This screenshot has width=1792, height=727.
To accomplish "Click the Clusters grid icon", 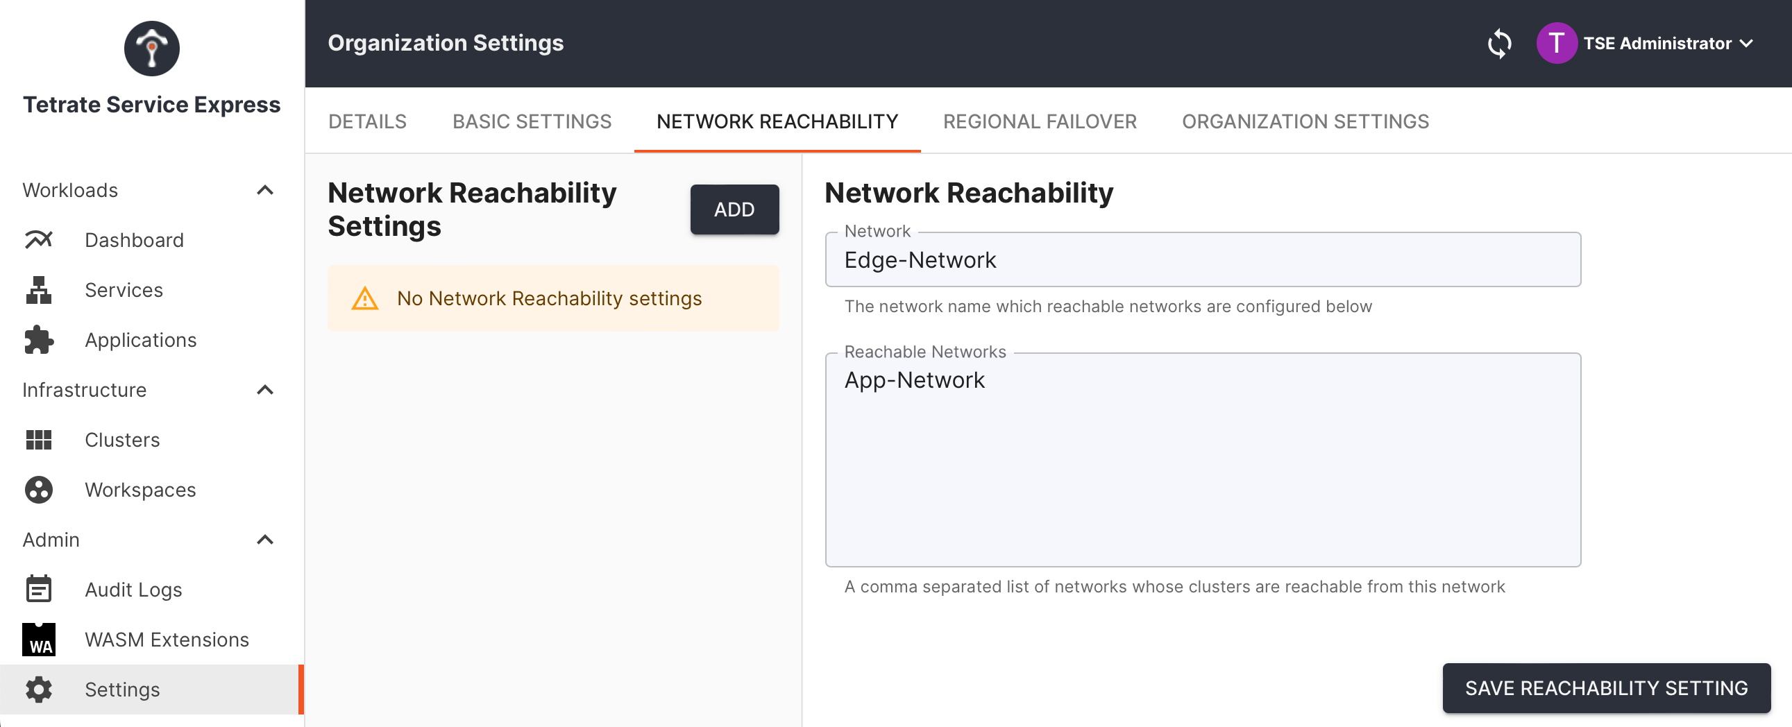I will (x=39, y=440).
